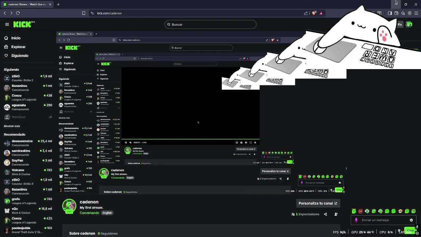Reload the page with the refresh icon
Screen dimensions: 421x237
tap(18, 13)
